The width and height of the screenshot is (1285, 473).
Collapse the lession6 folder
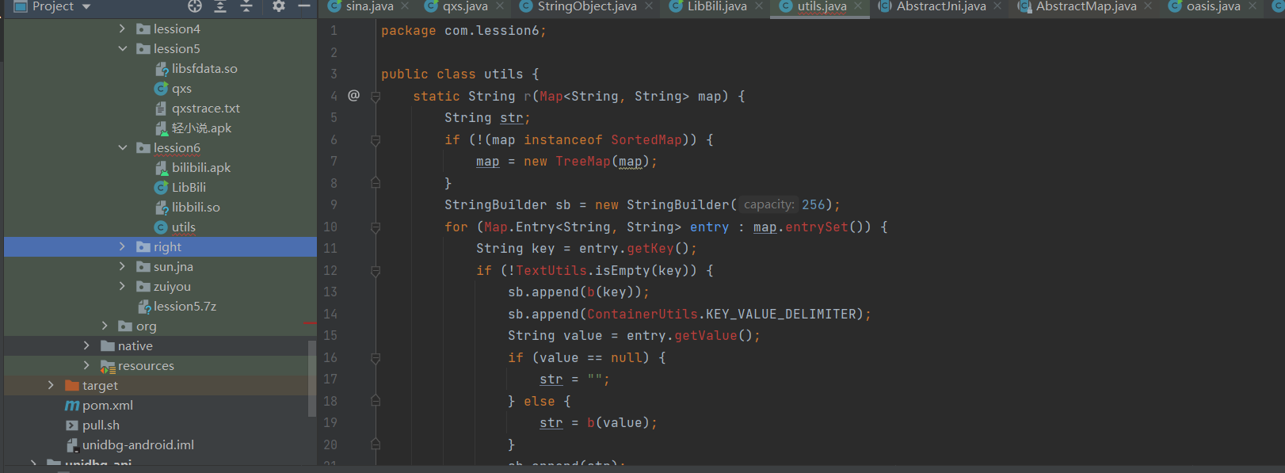pyautogui.click(x=122, y=147)
